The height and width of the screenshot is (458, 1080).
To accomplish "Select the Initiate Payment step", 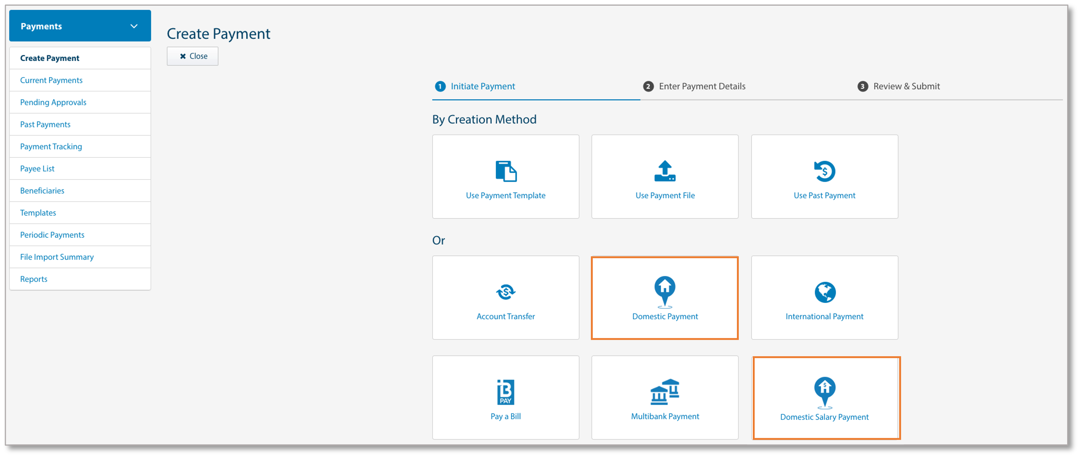I will coord(483,86).
